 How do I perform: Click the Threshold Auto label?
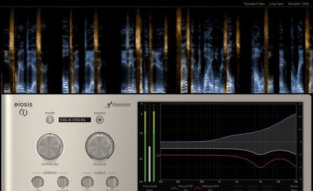click(149, 188)
